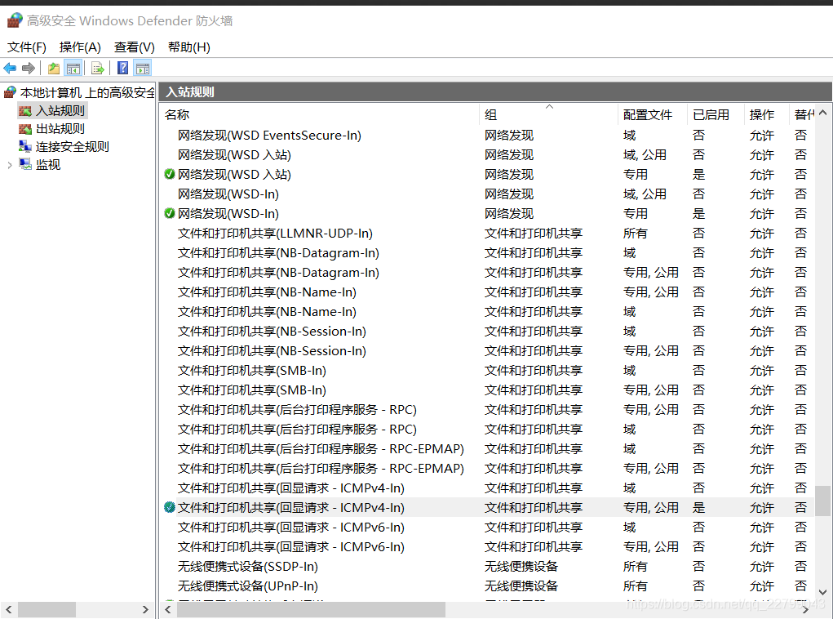Select rule 文件和打印机共享(LLMNR-UDP-In)

click(x=275, y=233)
